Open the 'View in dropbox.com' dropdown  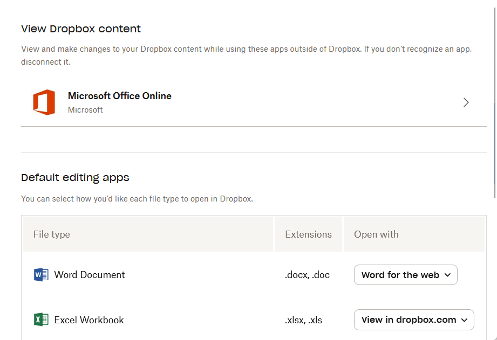414,320
